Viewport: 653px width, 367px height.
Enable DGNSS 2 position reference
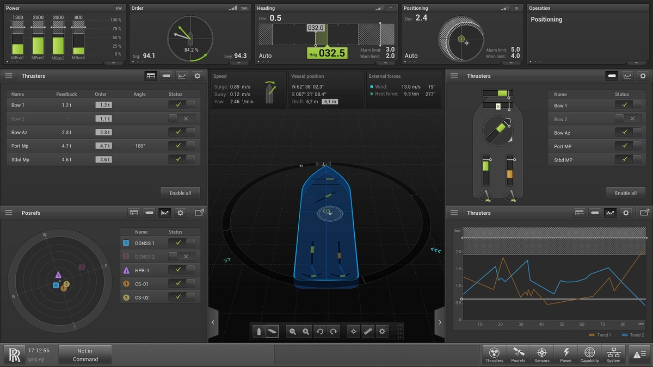182,256
